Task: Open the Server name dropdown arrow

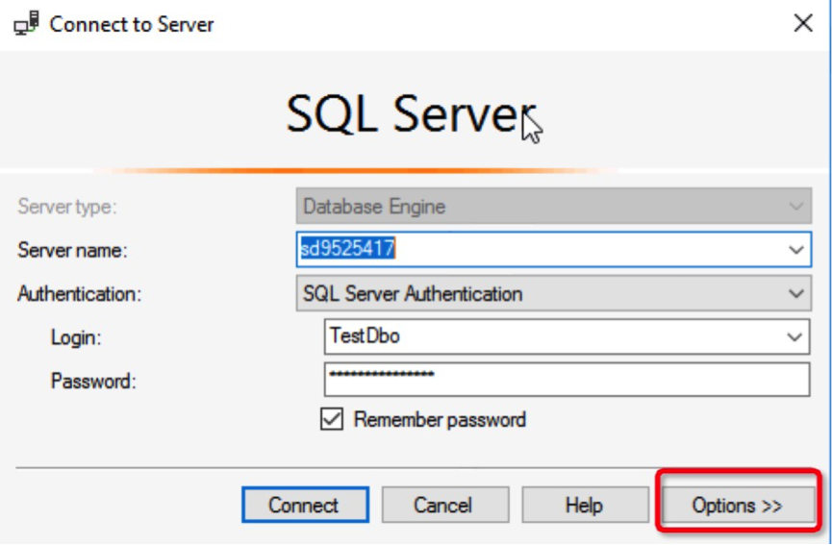Action: [795, 250]
